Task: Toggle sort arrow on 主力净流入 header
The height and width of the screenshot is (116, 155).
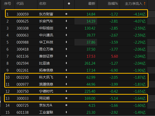Action: (144, 4)
